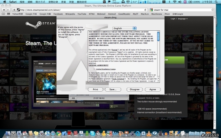Launch iTunes from the dock
221x138 pixels.
tap(47, 133)
